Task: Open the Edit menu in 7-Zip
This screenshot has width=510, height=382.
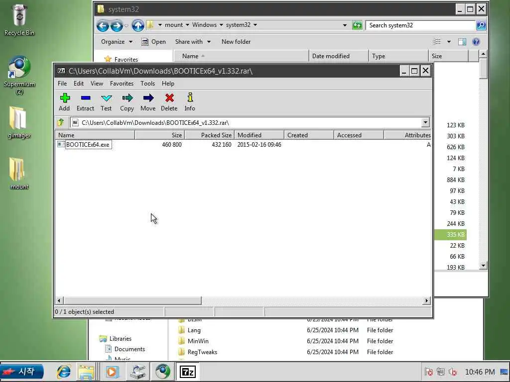Action: [x=78, y=84]
